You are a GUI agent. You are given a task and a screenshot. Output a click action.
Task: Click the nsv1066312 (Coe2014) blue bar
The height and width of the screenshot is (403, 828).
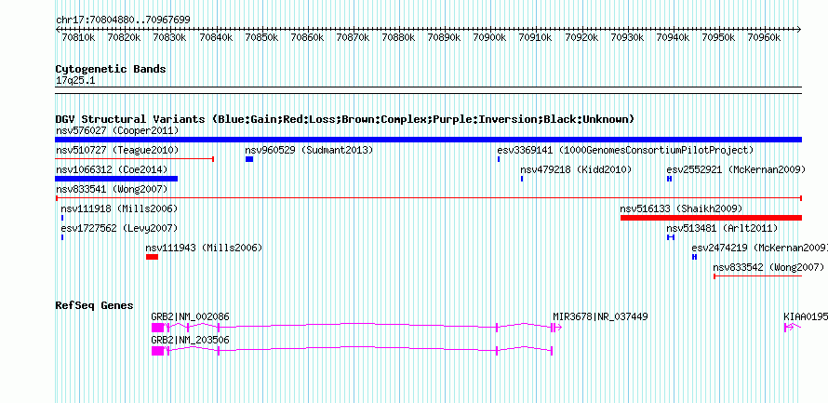[x=116, y=179]
